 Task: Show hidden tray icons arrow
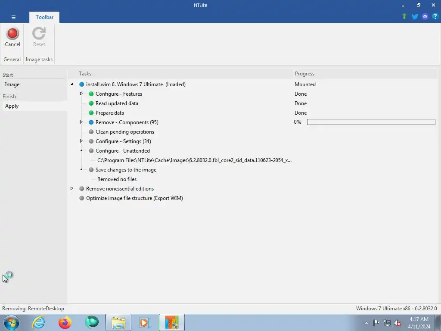(366, 323)
